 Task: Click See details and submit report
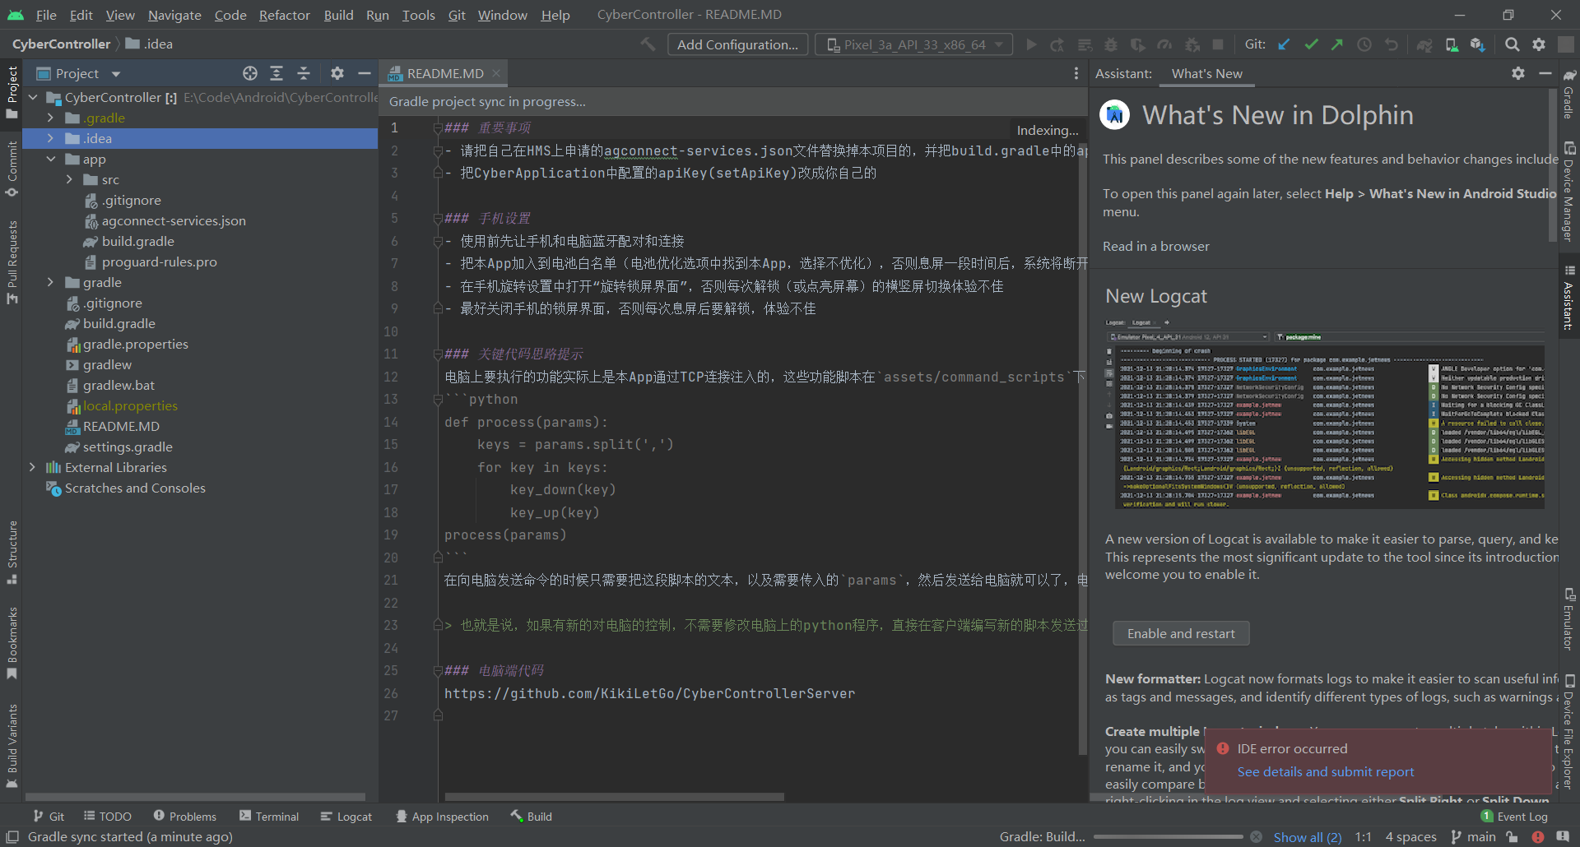[x=1326, y=771]
